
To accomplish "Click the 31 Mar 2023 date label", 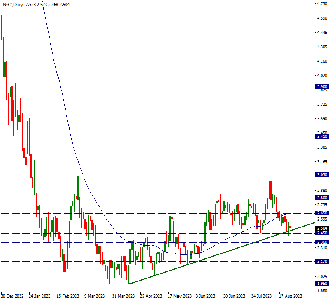I will 123,296.
